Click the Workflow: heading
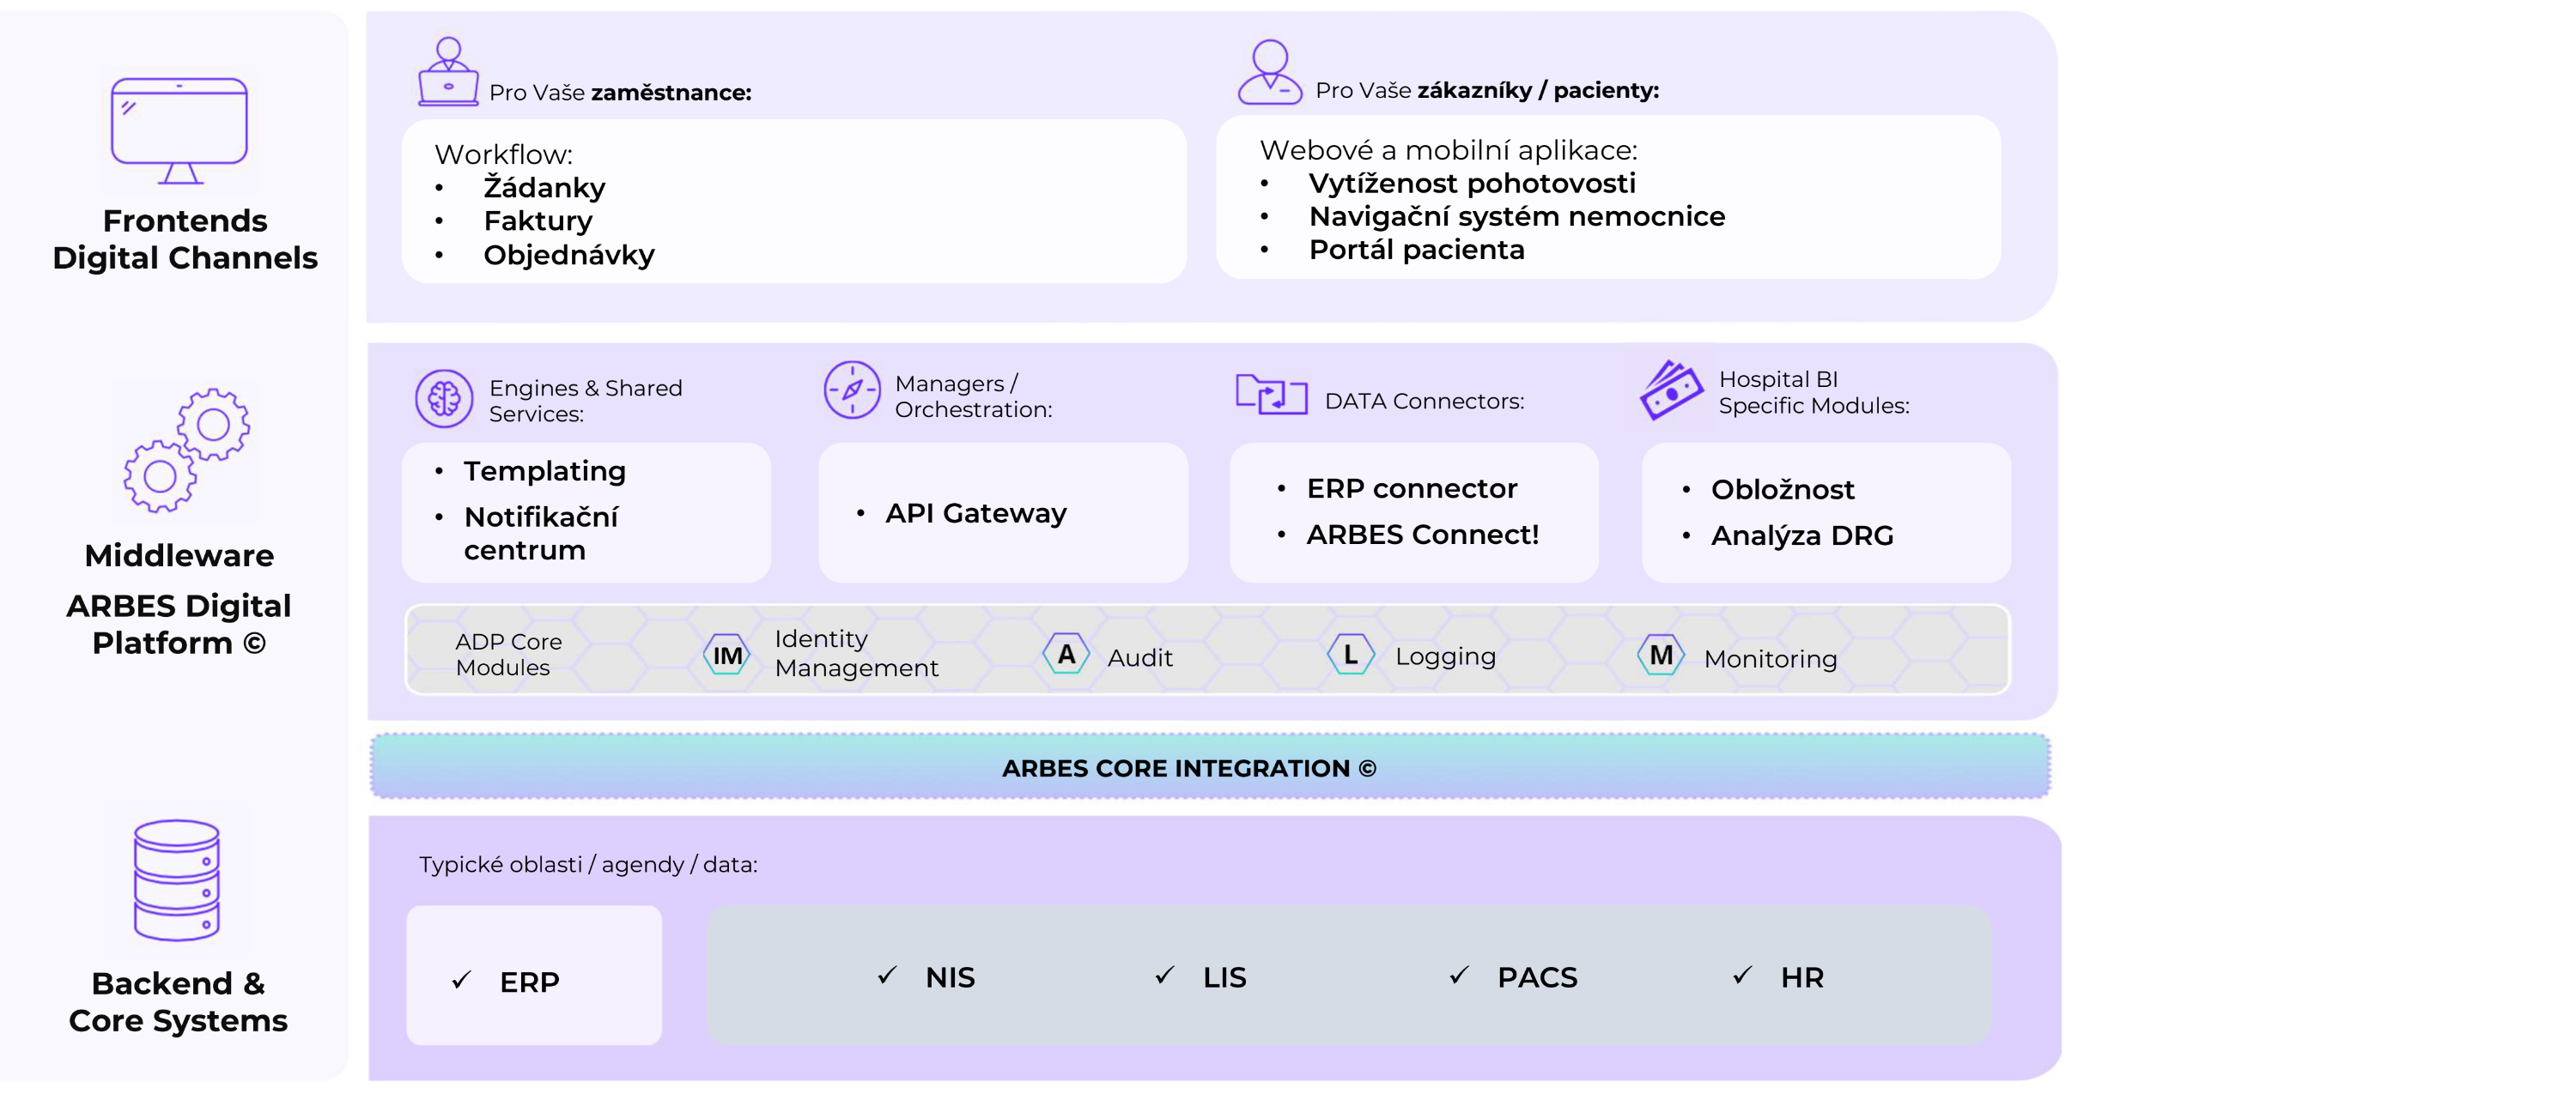Screen dimensions: 2576x1094 pyautogui.click(x=503, y=154)
